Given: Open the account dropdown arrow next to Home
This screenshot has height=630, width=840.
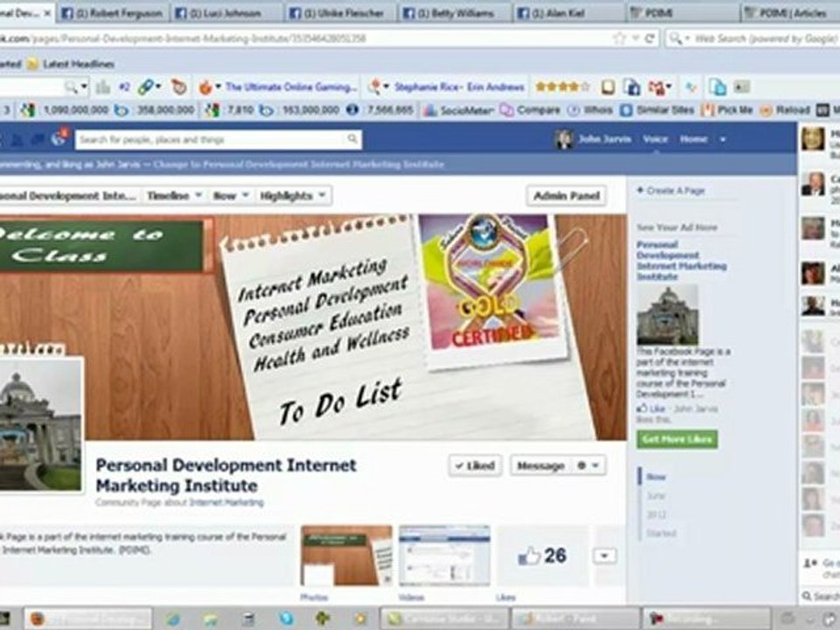Looking at the screenshot, I should coord(722,140).
